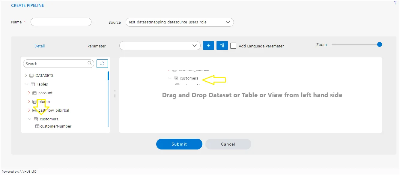The width and height of the screenshot is (400, 175).
Task: Tick the Add Language Parameter checkbox
Action: (233, 46)
